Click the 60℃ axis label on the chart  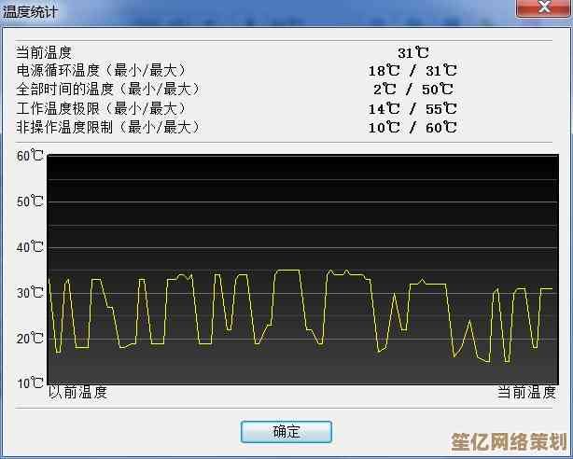point(30,156)
